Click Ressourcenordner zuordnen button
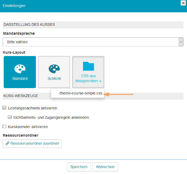The width and height of the screenshot is (187, 174). coord(32,143)
